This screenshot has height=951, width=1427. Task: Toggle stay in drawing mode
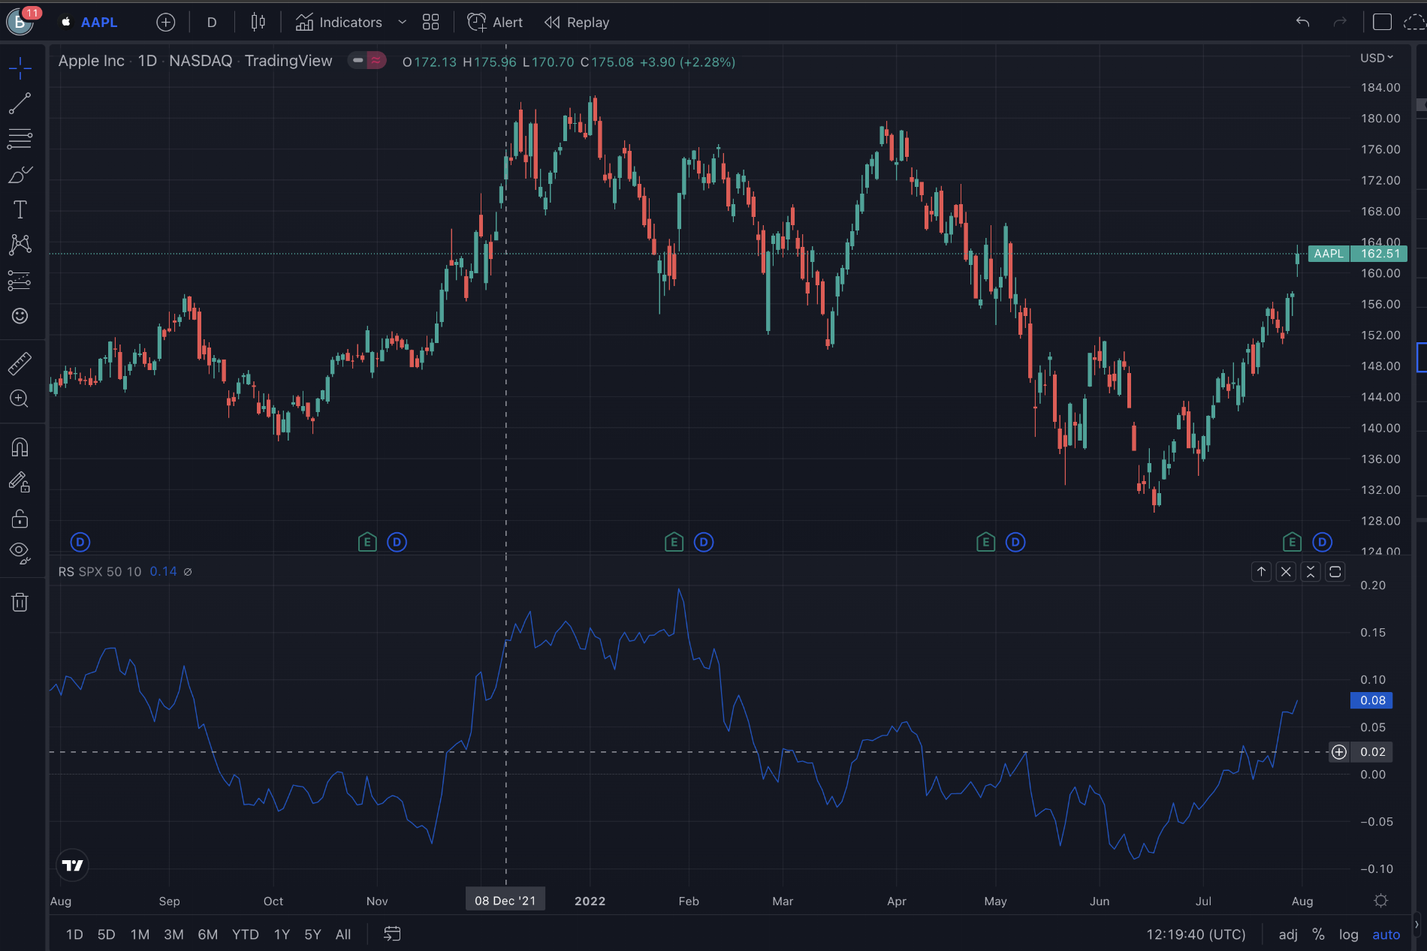pyautogui.click(x=20, y=483)
